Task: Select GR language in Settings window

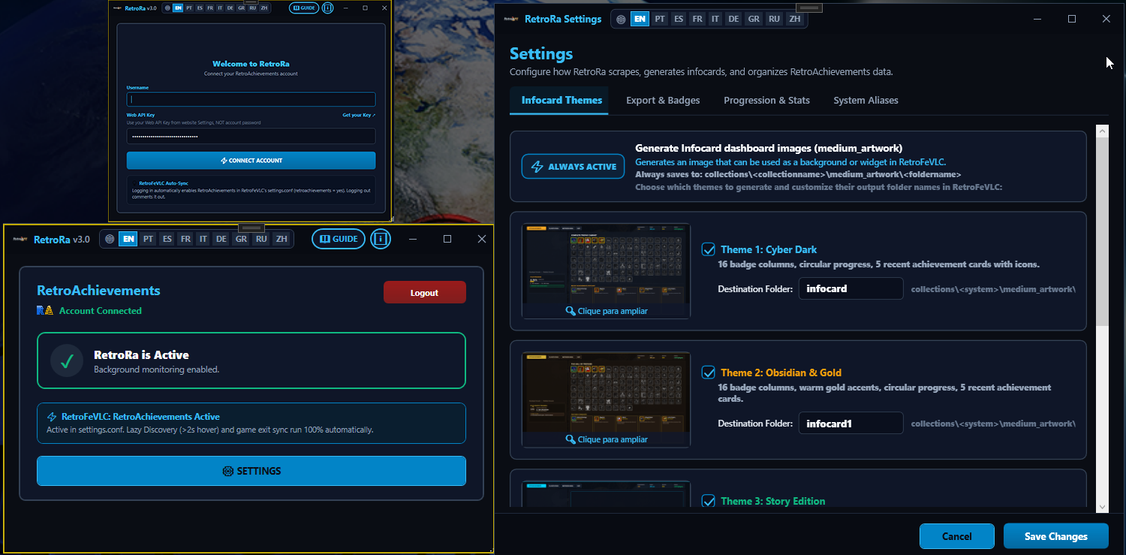Action: tap(754, 19)
